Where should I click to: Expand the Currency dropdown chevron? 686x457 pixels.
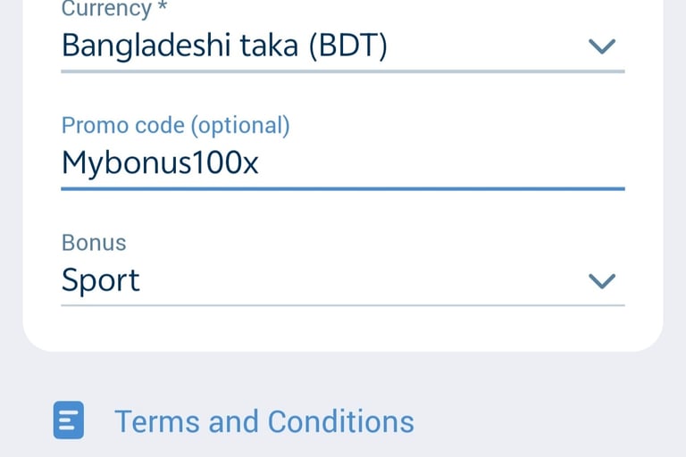[602, 46]
